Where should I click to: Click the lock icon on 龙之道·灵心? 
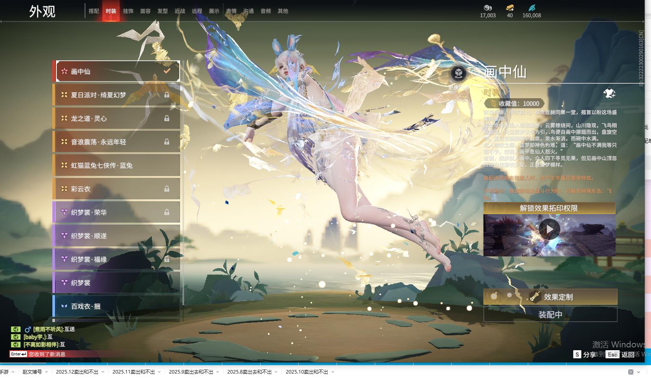pyautogui.click(x=167, y=118)
